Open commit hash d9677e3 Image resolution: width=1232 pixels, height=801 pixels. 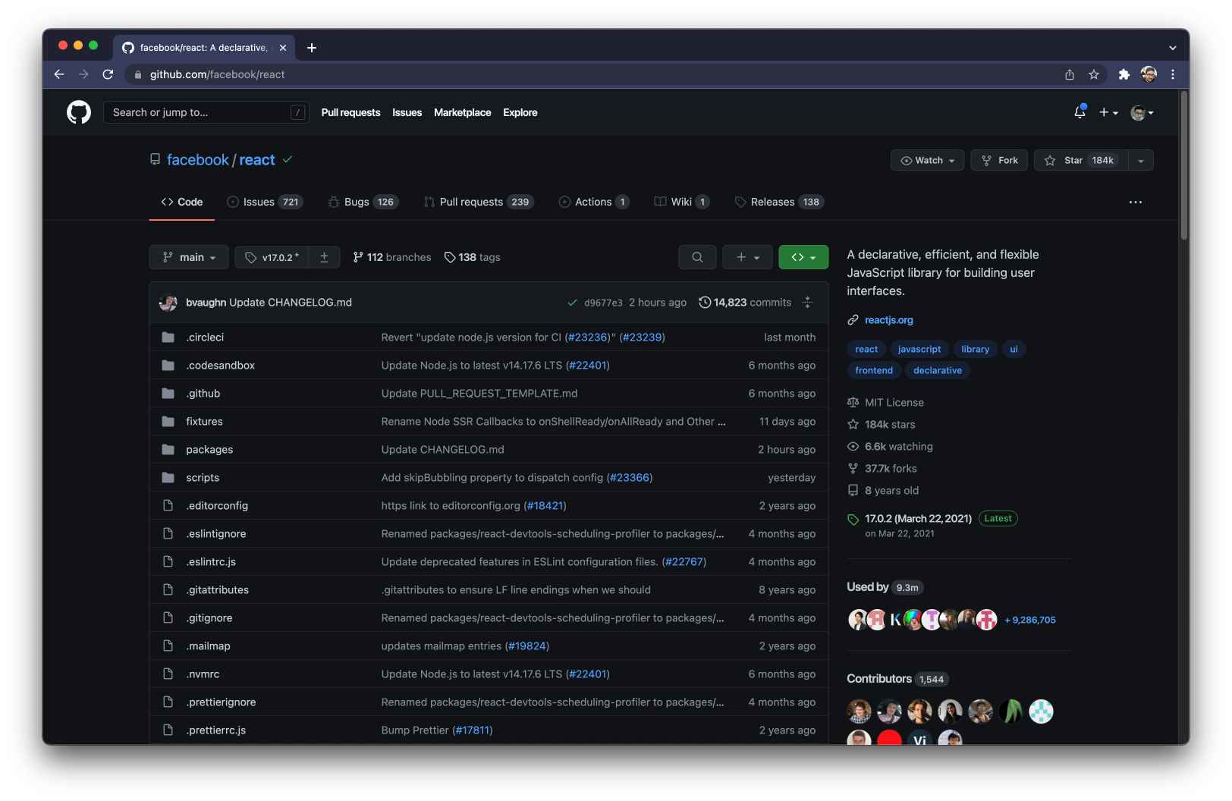pos(603,303)
